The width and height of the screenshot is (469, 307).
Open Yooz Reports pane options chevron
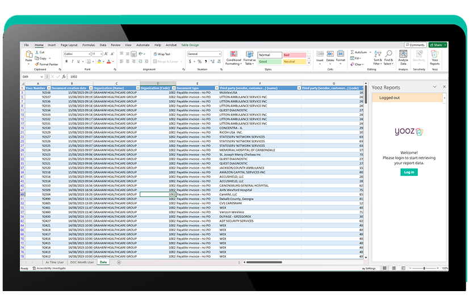click(434, 87)
